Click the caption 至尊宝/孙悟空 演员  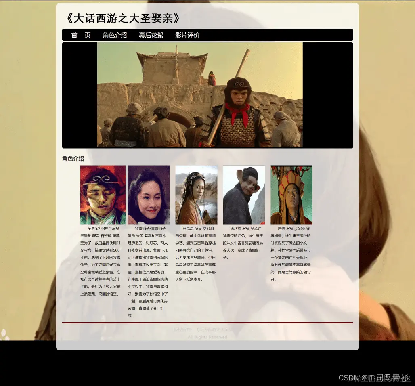pyautogui.click(x=103, y=228)
